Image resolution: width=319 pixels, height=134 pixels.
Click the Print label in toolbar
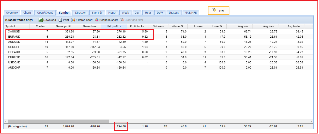(x=66, y=20)
